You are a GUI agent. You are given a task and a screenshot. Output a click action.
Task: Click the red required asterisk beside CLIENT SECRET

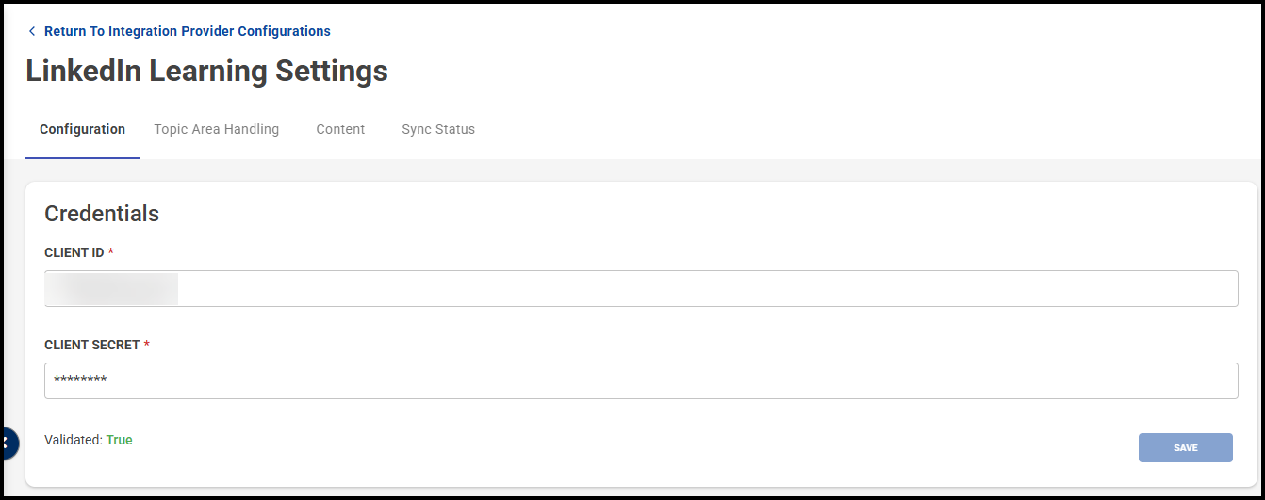coord(147,344)
